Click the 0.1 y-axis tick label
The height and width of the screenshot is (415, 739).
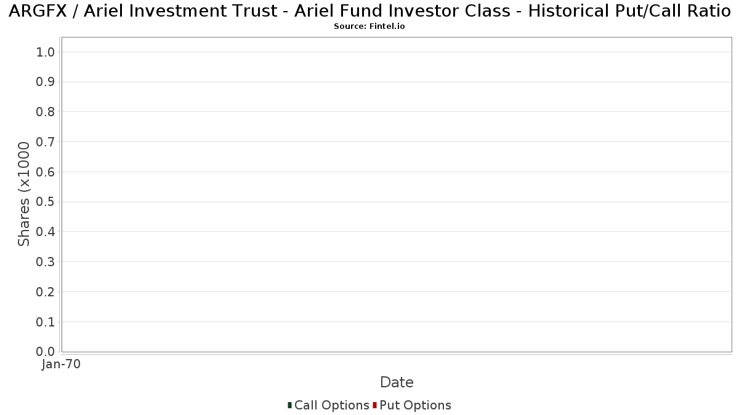click(46, 322)
